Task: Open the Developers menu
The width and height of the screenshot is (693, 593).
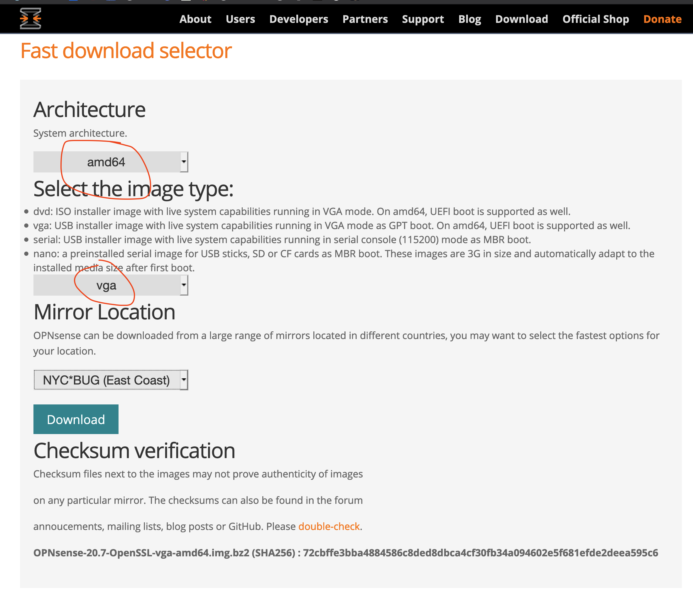Action: pos(299,19)
